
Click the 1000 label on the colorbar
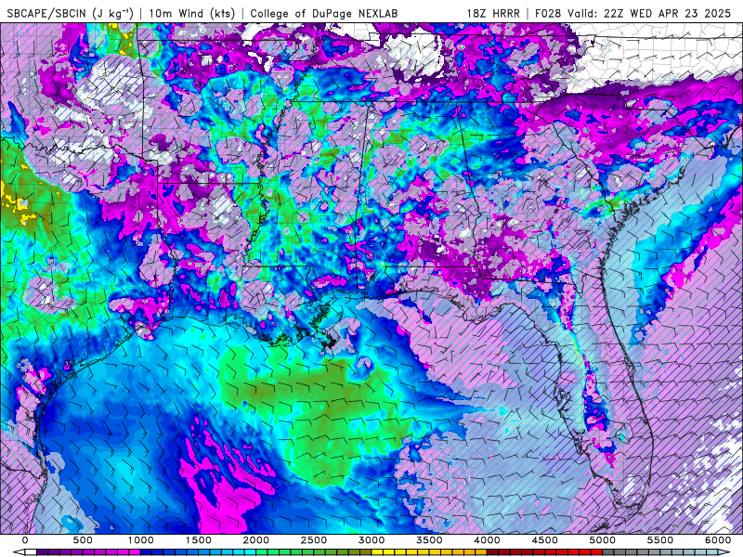pos(141,540)
